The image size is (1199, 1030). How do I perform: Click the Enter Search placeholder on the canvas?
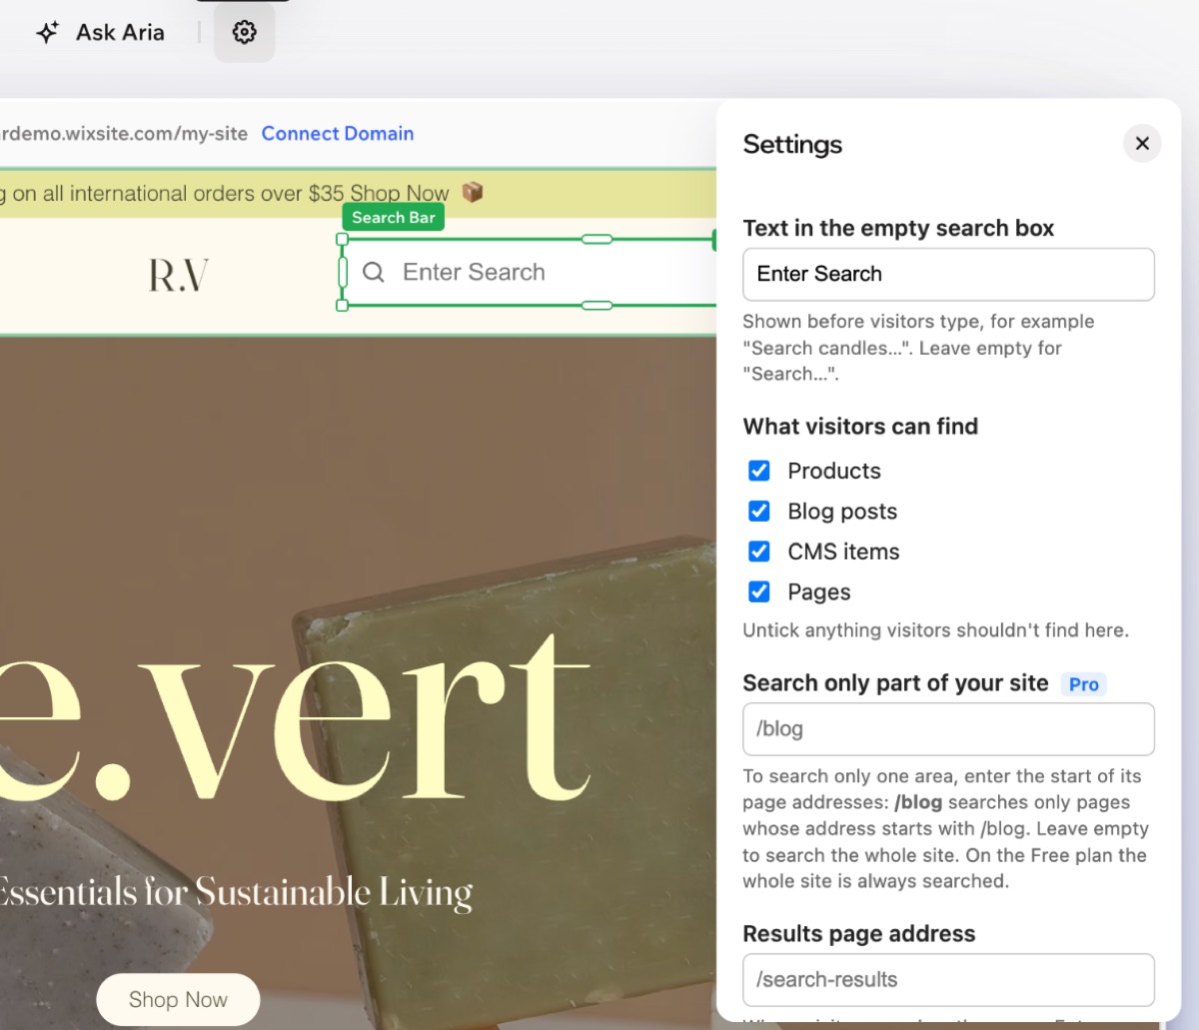474,272
